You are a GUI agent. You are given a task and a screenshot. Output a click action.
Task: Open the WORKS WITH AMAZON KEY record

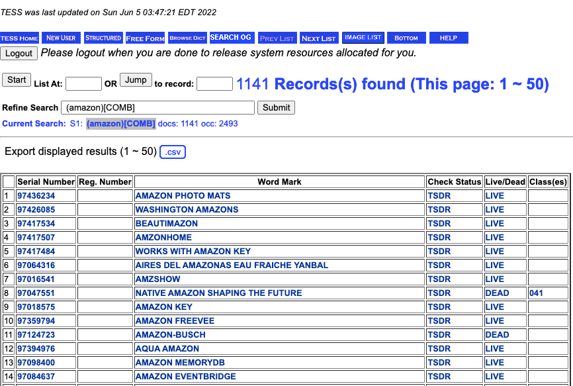[x=193, y=251]
